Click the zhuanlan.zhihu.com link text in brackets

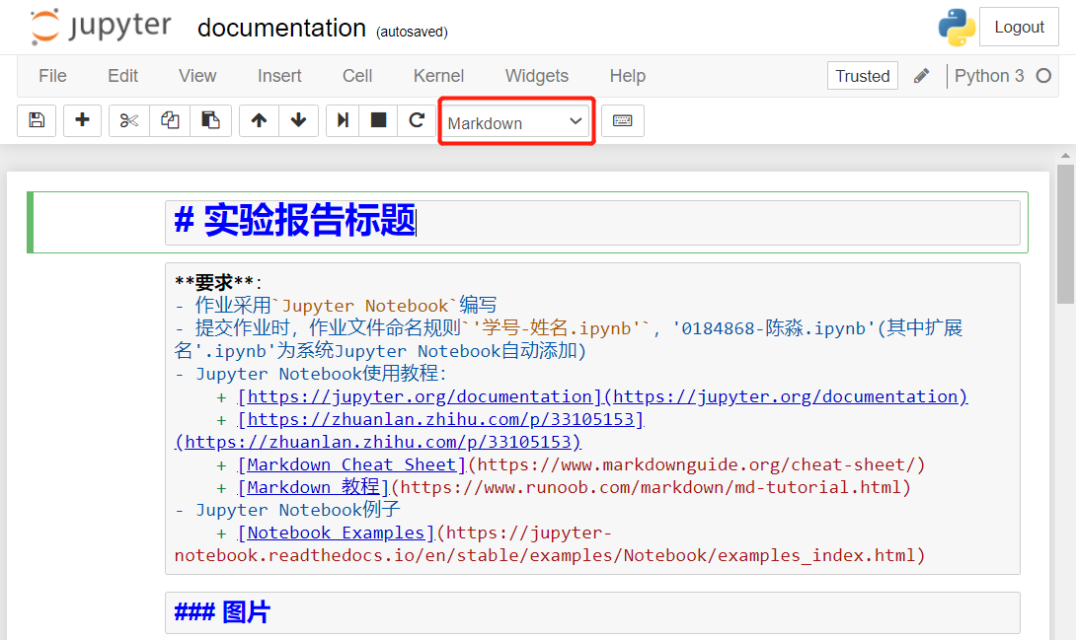point(440,419)
